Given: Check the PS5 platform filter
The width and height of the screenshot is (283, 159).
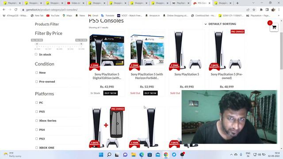Looking at the screenshot, I should pos(37,111).
